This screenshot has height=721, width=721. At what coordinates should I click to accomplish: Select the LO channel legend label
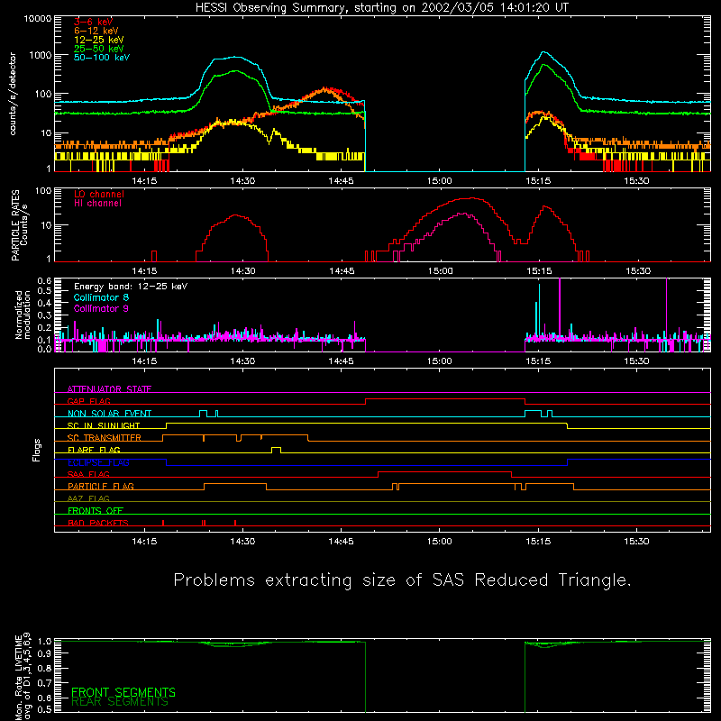coord(99,194)
